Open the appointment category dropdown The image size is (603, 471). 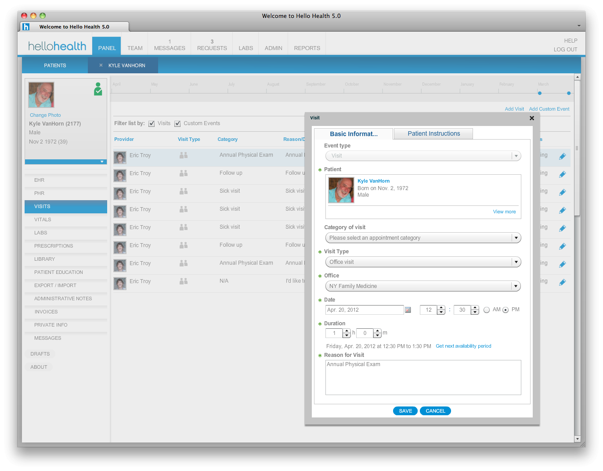516,237
